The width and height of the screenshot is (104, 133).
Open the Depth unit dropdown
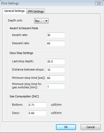tap(41, 21)
